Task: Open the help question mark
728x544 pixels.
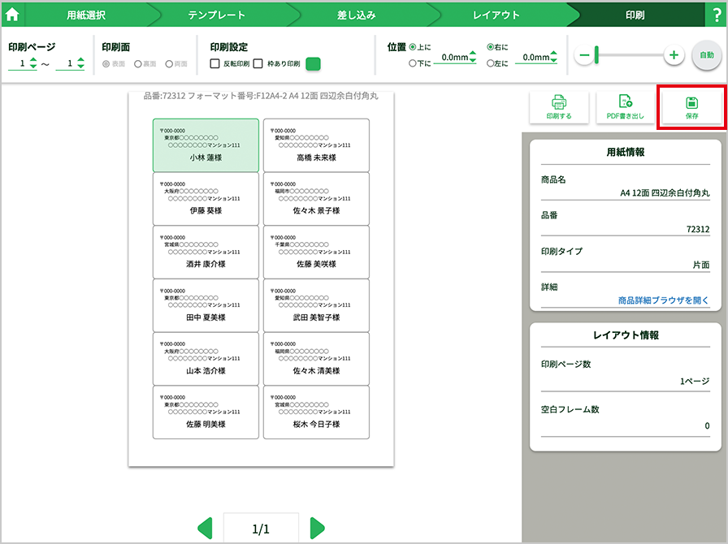Action: 717,15
